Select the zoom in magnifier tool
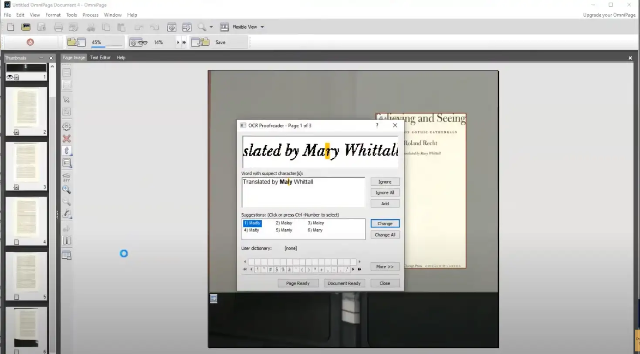This screenshot has width=640, height=354. 67,190
